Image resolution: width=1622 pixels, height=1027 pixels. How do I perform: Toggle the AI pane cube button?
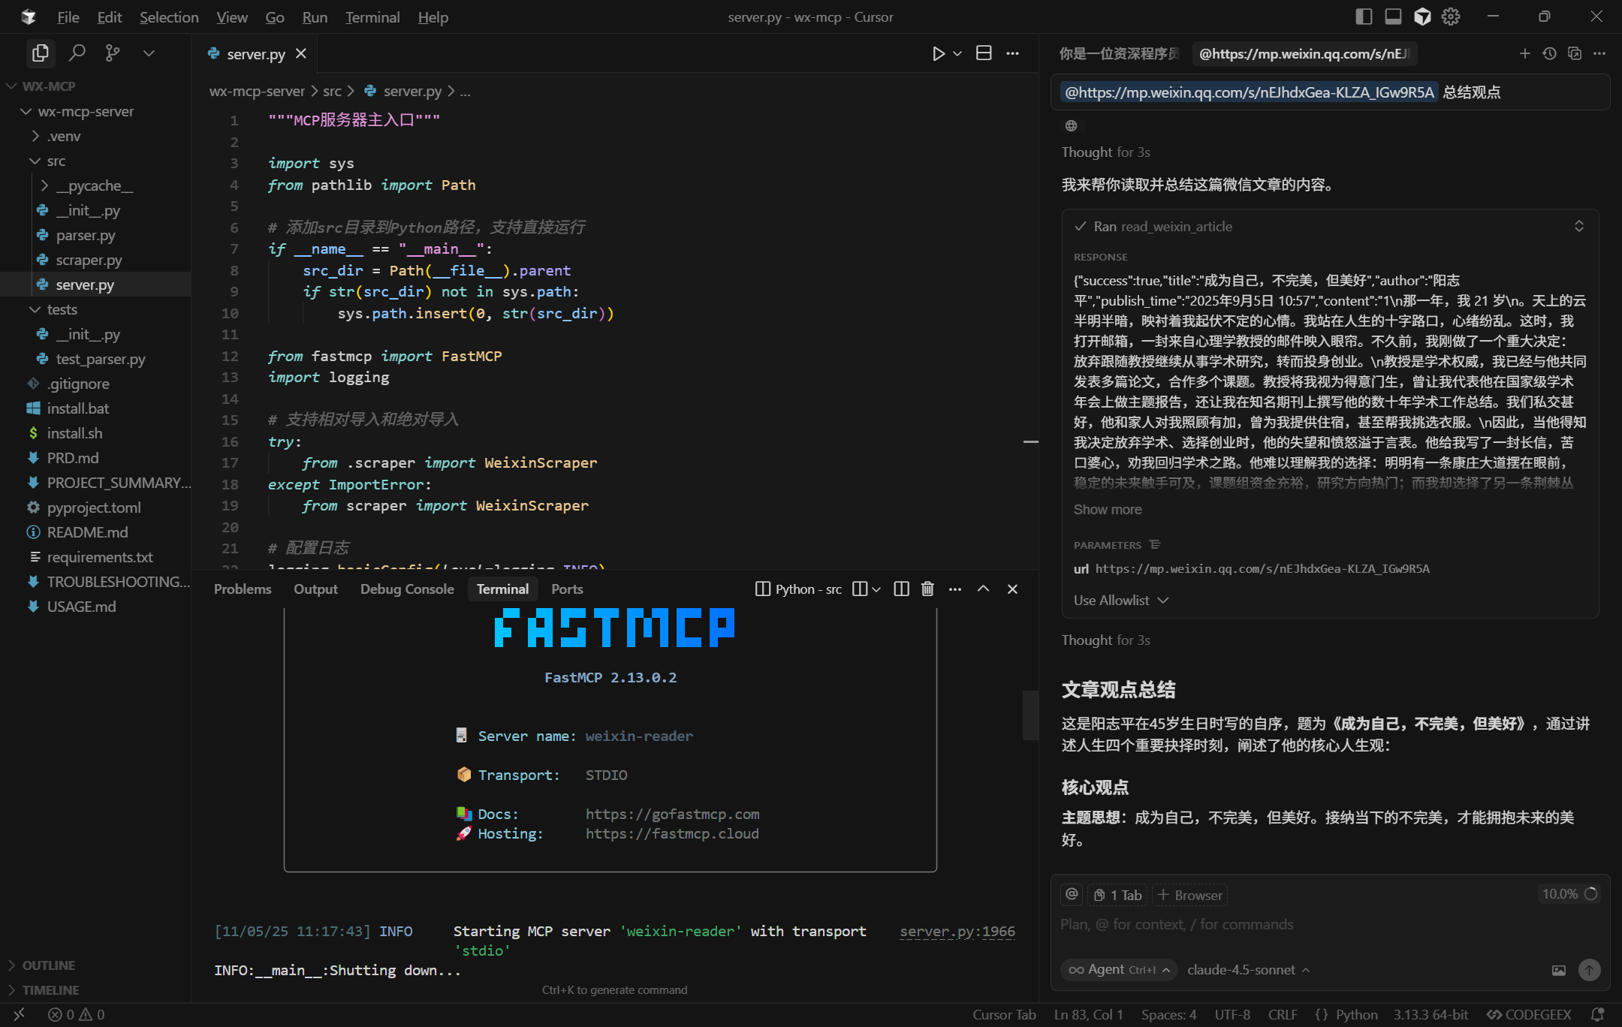click(x=1422, y=17)
